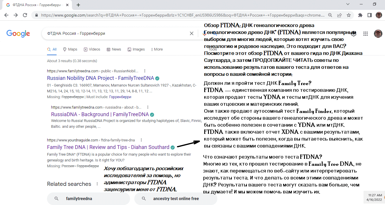Search related term ancestry test online free

click(176, 199)
